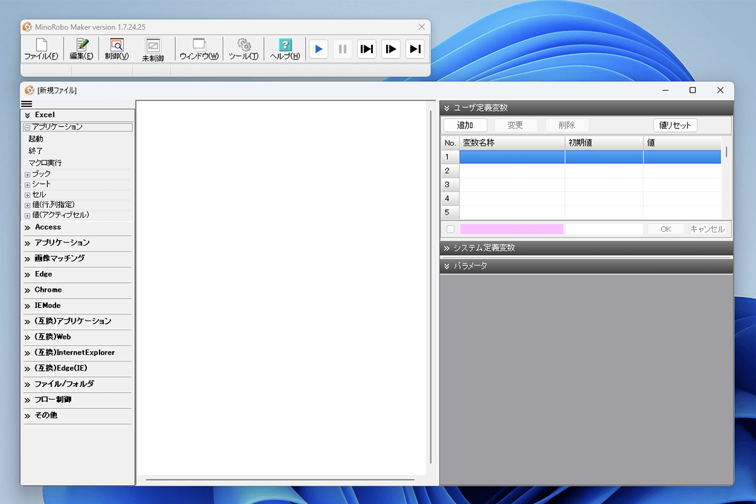756x504 pixels.
Task: Open the ツール(T) gear menu
Action: tap(244, 49)
